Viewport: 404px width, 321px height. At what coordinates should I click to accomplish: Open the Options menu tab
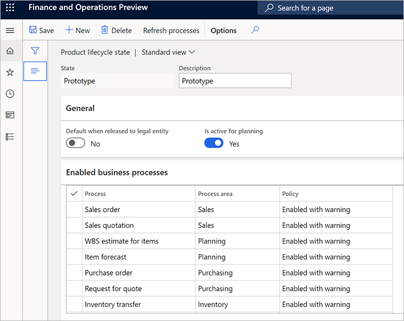(x=223, y=30)
